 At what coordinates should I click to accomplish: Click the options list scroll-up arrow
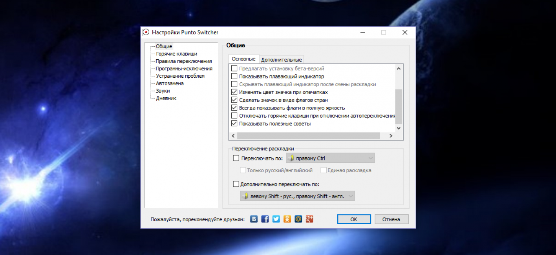[x=399, y=69]
